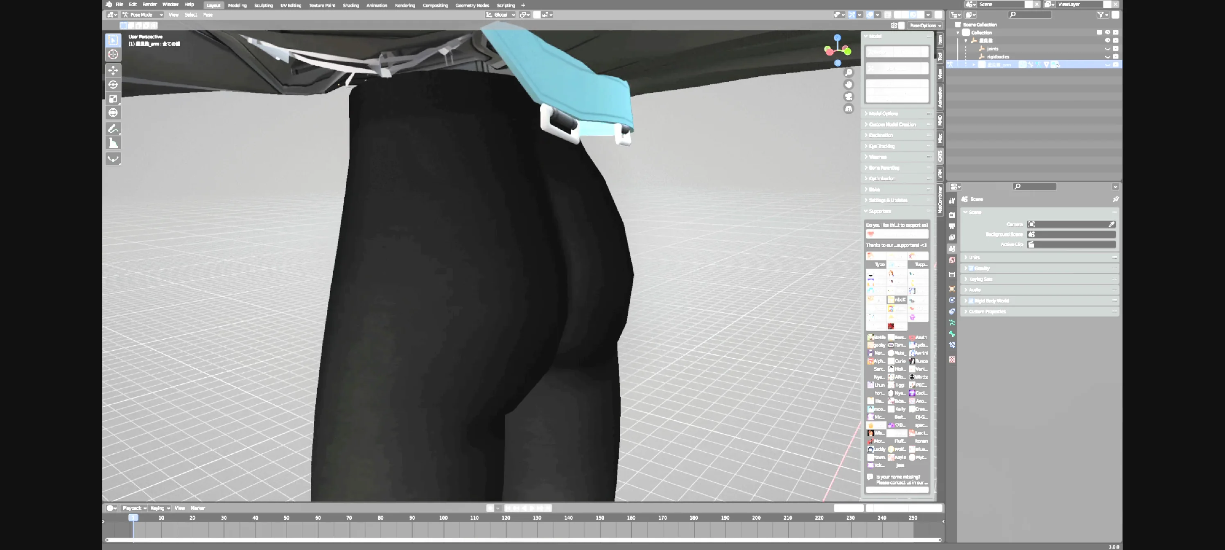Open the Pose Options dropdown
Viewport: 1225px width, 550px height.
924,26
